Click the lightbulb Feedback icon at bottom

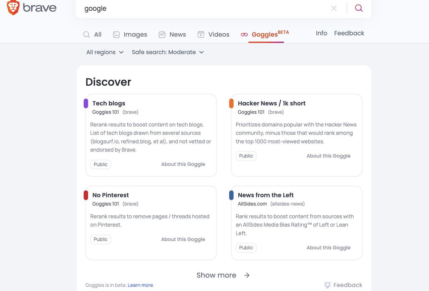click(327, 285)
